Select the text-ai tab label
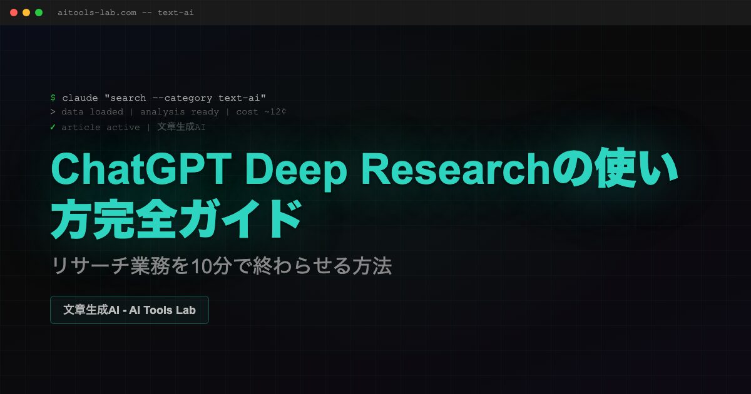The width and height of the screenshot is (751, 394). tap(178, 11)
